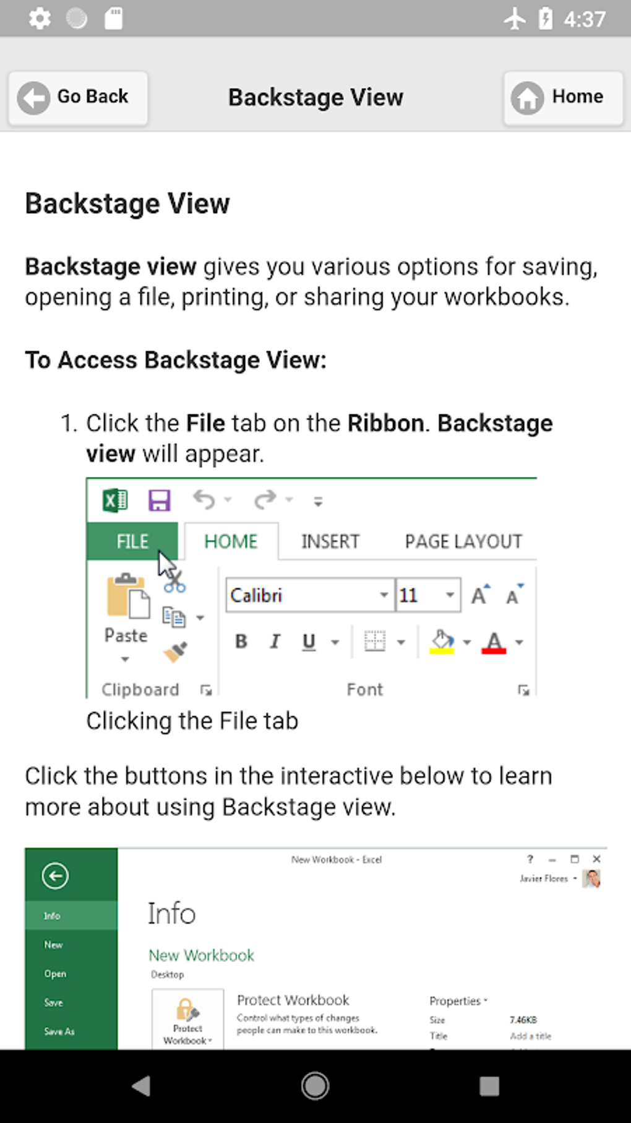Click the Go Back button
The image size is (631, 1123).
click(77, 97)
